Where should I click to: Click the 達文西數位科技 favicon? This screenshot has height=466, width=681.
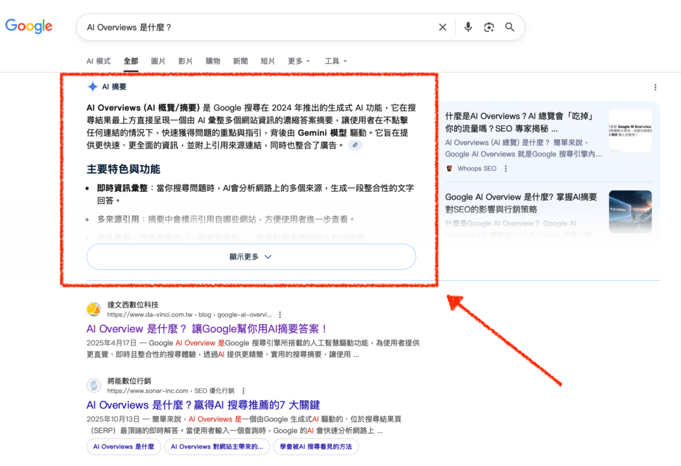93,308
